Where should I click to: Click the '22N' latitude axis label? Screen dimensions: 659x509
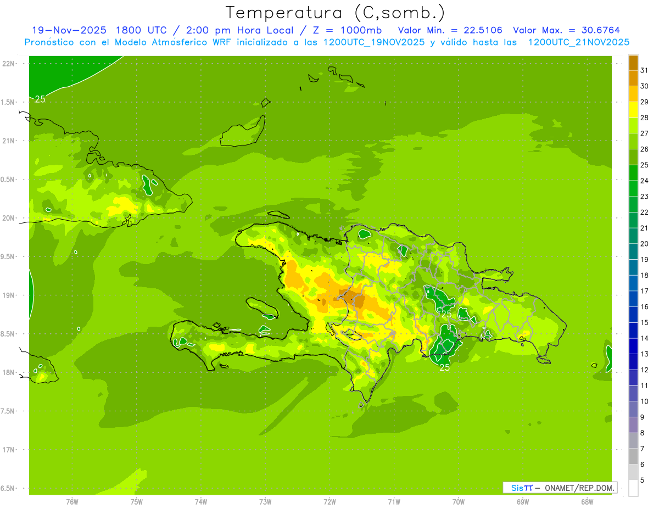point(9,64)
